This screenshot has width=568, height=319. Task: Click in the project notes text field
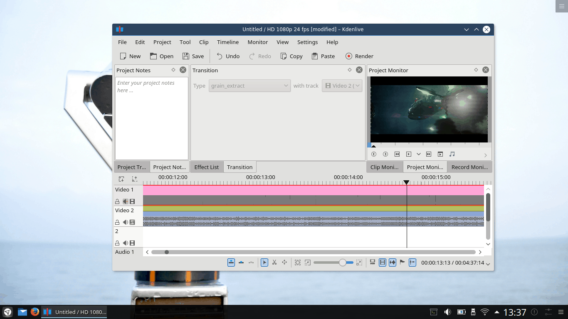[x=152, y=118]
